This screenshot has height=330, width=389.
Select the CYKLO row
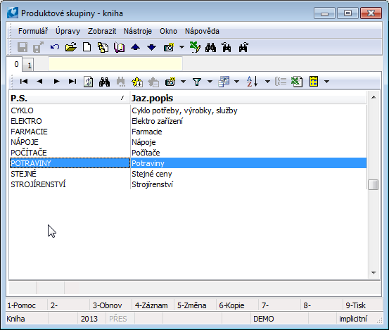(188, 110)
